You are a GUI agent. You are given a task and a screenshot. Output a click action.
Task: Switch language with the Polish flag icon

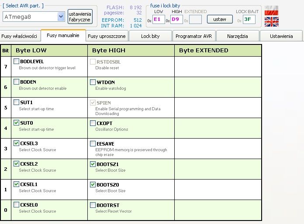coord(271,10)
